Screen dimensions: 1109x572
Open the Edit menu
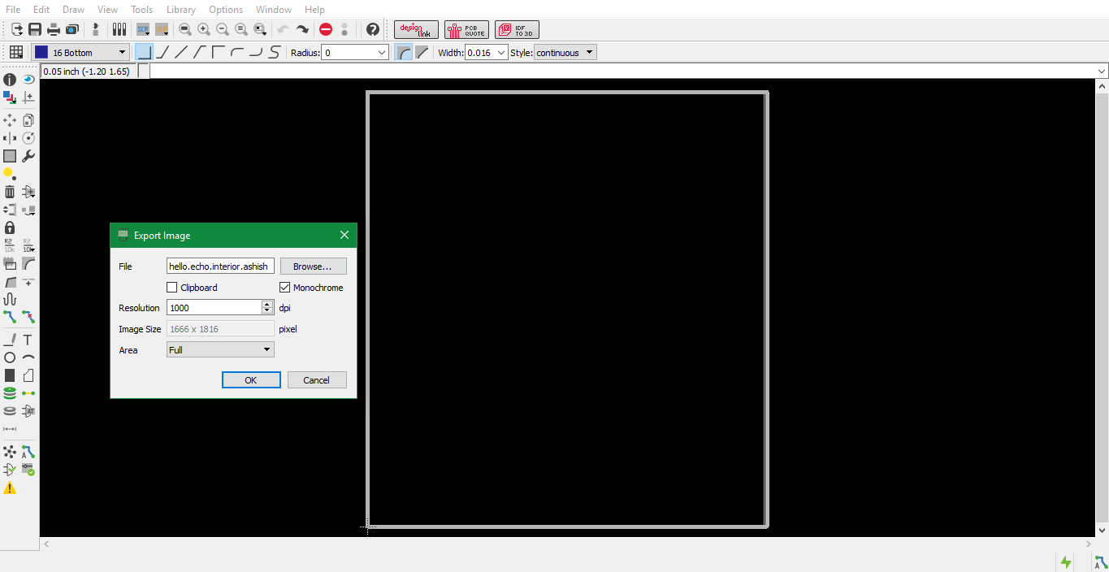coord(41,10)
